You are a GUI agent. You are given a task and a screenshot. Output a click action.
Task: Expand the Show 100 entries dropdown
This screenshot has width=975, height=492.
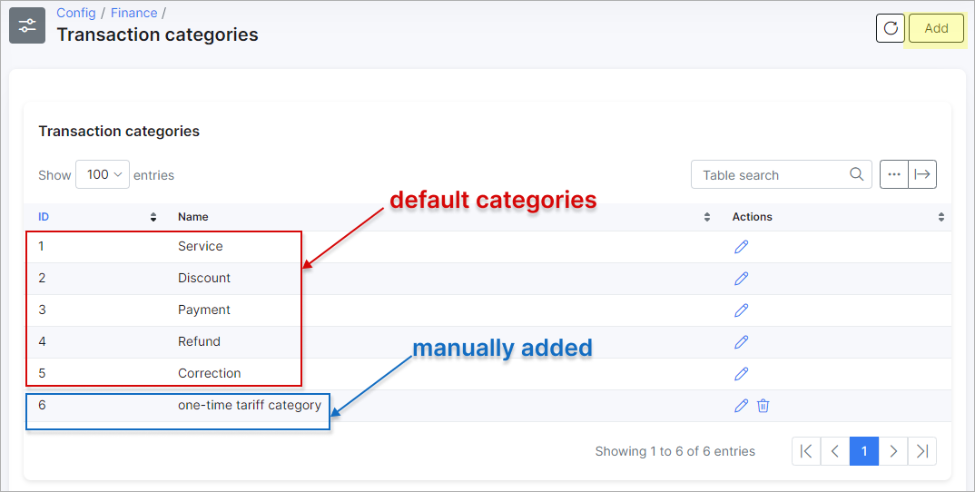[103, 174]
